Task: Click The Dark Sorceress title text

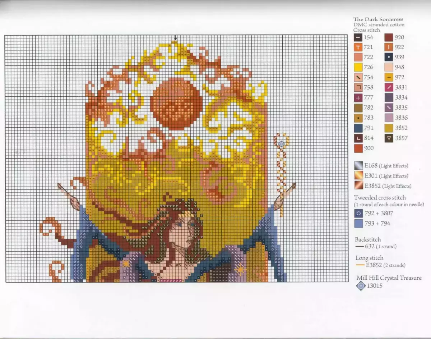Action: pyautogui.click(x=378, y=19)
